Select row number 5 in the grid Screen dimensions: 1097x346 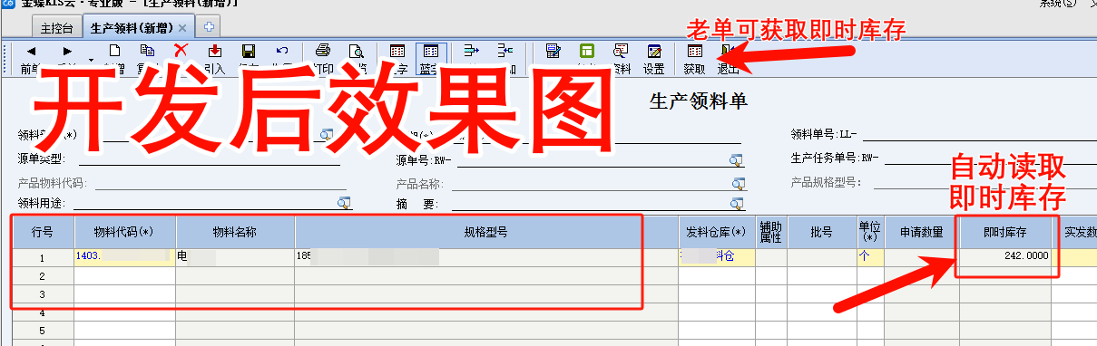coord(43,332)
